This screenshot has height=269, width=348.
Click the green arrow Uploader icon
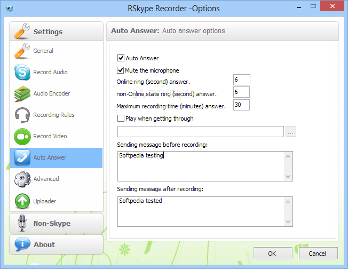(x=22, y=201)
